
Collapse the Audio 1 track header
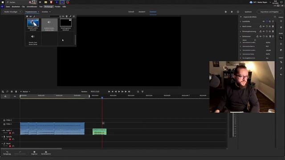(2, 130)
